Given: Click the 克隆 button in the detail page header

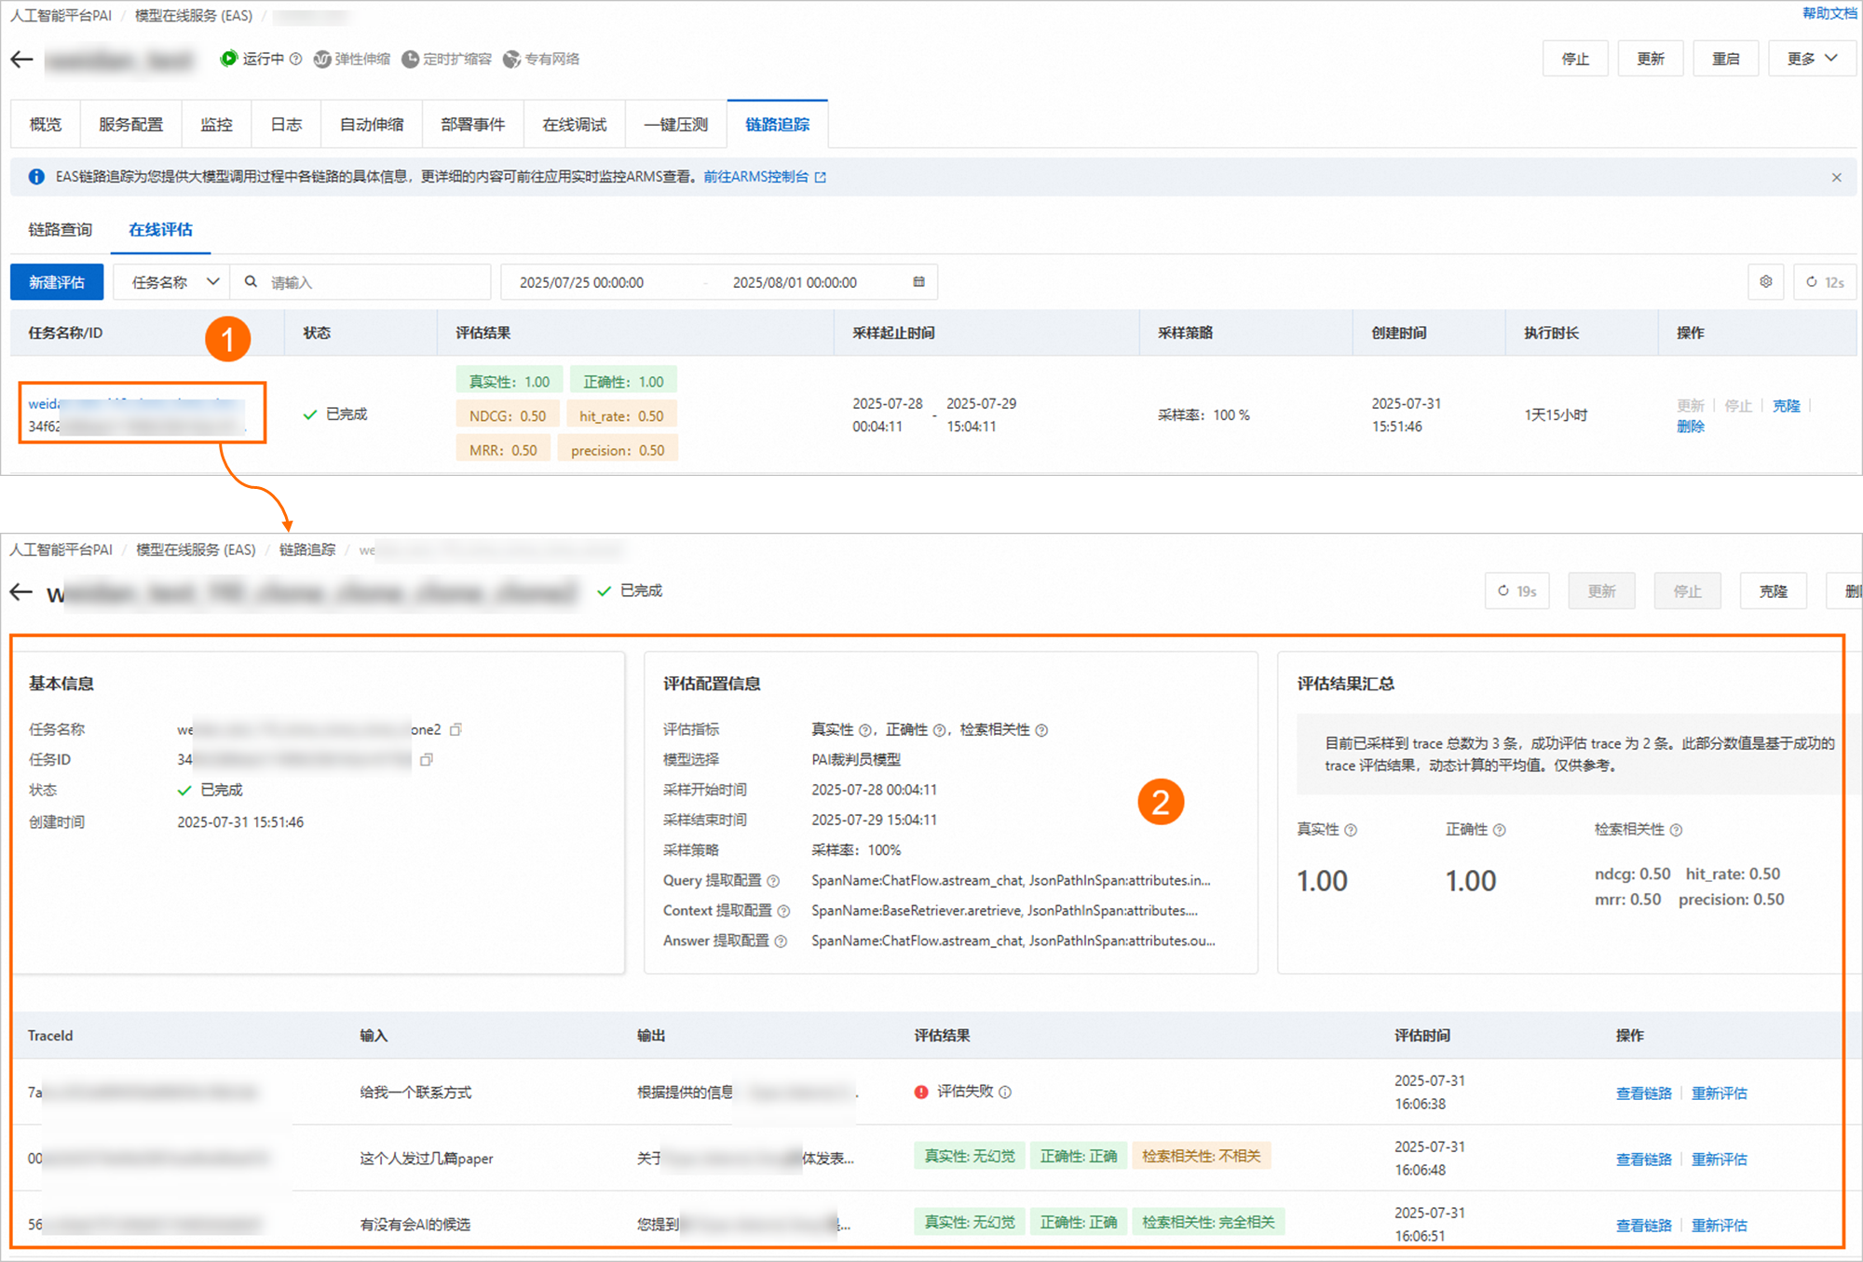Looking at the screenshot, I should click(x=1774, y=591).
